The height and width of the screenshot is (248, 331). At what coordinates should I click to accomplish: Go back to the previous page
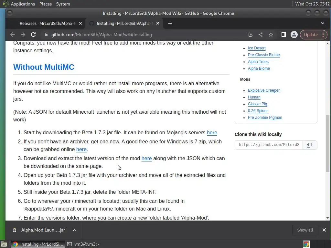coord(13,35)
